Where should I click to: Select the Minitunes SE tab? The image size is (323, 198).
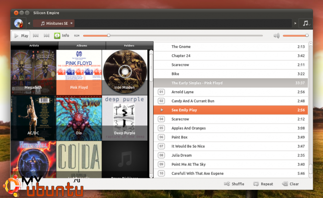[53, 23]
